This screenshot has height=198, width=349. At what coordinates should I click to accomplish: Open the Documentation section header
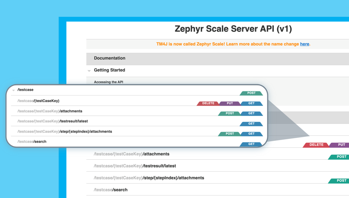point(109,58)
